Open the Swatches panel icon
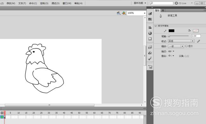The width and height of the screenshot is (206, 124). 150,19
